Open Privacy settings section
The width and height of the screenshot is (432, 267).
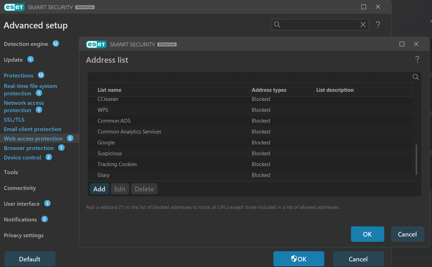pyautogui.click(x=24, y=235)
